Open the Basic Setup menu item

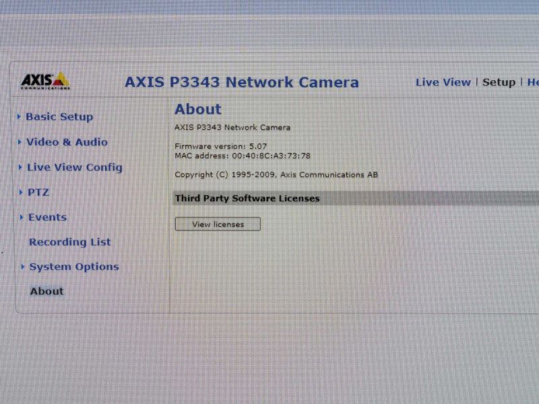59,116
